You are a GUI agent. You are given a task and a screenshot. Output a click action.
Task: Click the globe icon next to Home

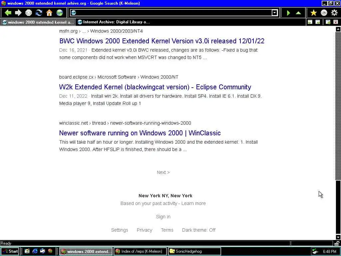click(60, 13)
